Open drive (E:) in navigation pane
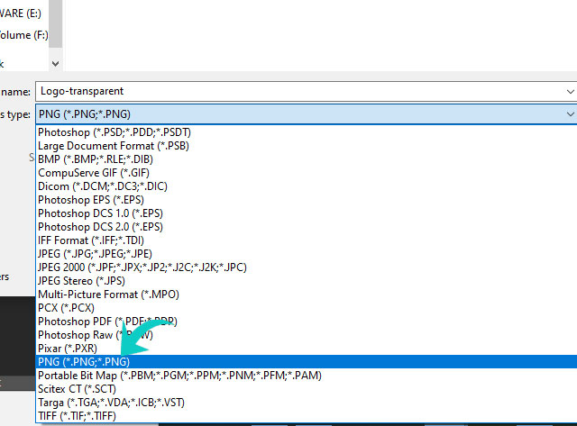 [x=21, y=14]
